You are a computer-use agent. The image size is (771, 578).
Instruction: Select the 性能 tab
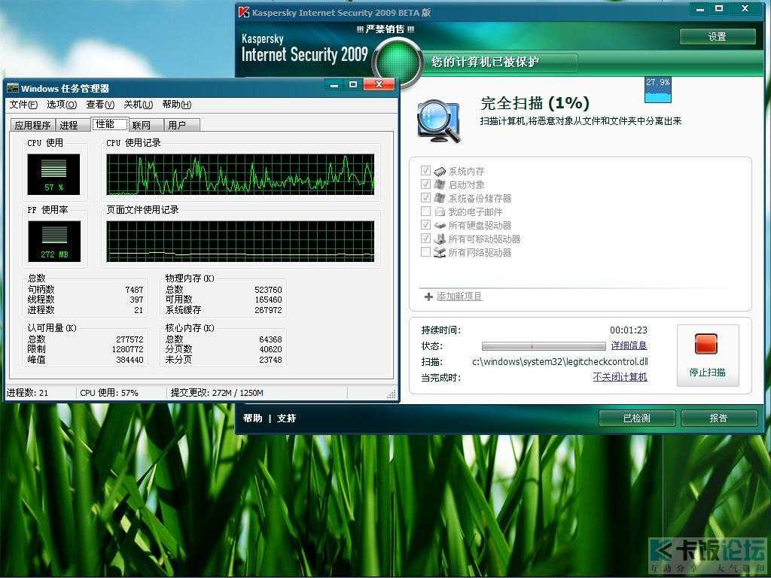click(109, 124)
